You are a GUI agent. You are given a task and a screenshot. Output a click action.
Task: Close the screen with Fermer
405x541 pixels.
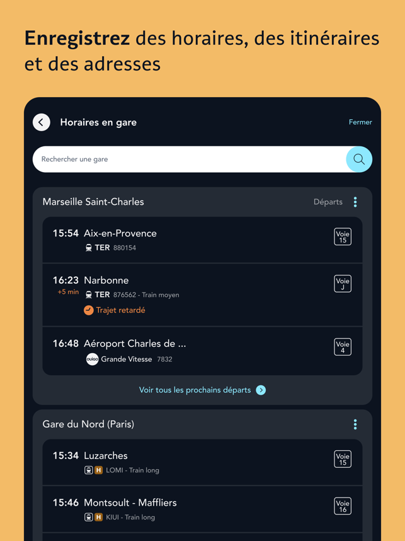click(360, 122)
